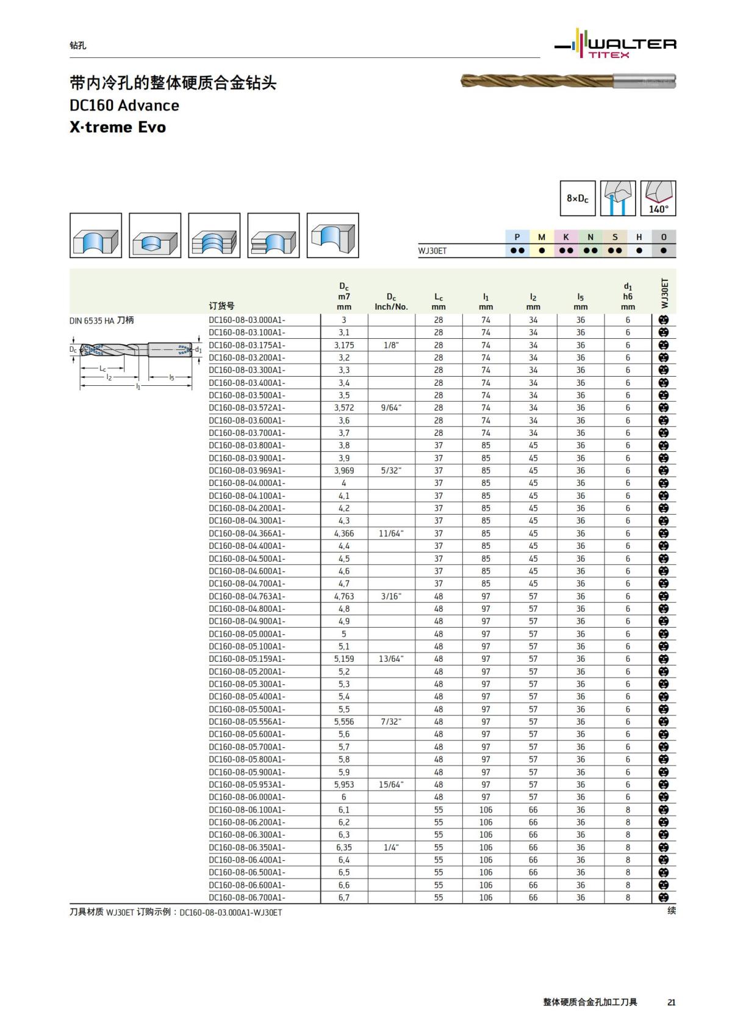Click the blind hole in plate icon

(155, 236)
